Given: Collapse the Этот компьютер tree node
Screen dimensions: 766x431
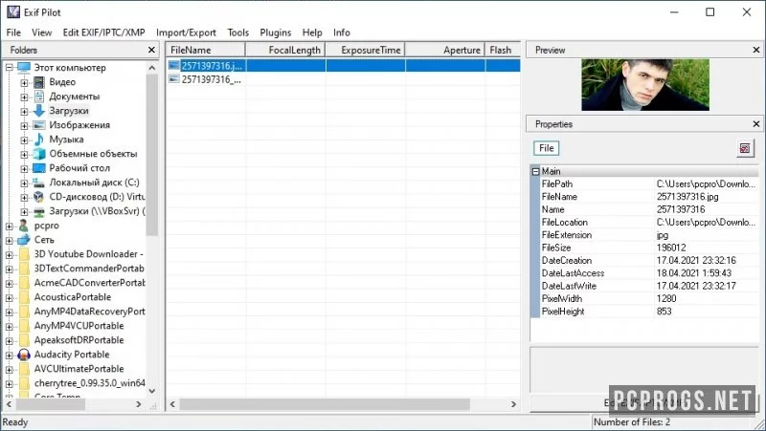Looking at the screenshot, I should 10,67.
